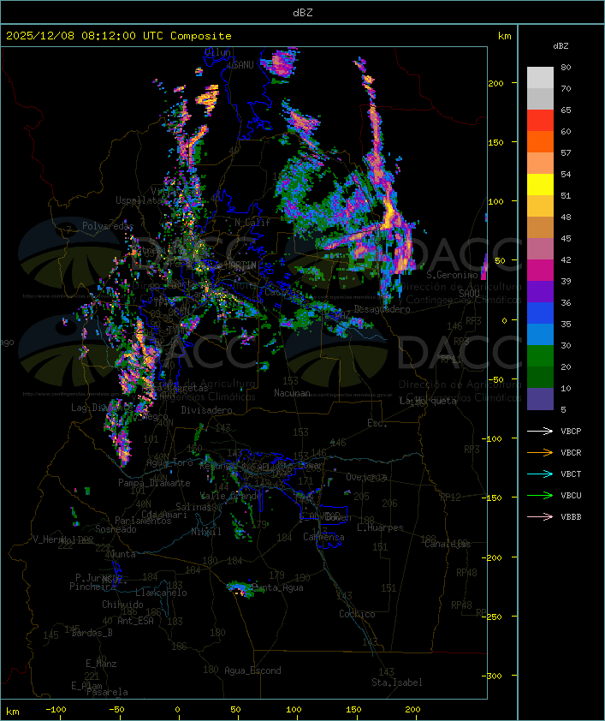Click the dBZ heading above color legend

point(561,46)
